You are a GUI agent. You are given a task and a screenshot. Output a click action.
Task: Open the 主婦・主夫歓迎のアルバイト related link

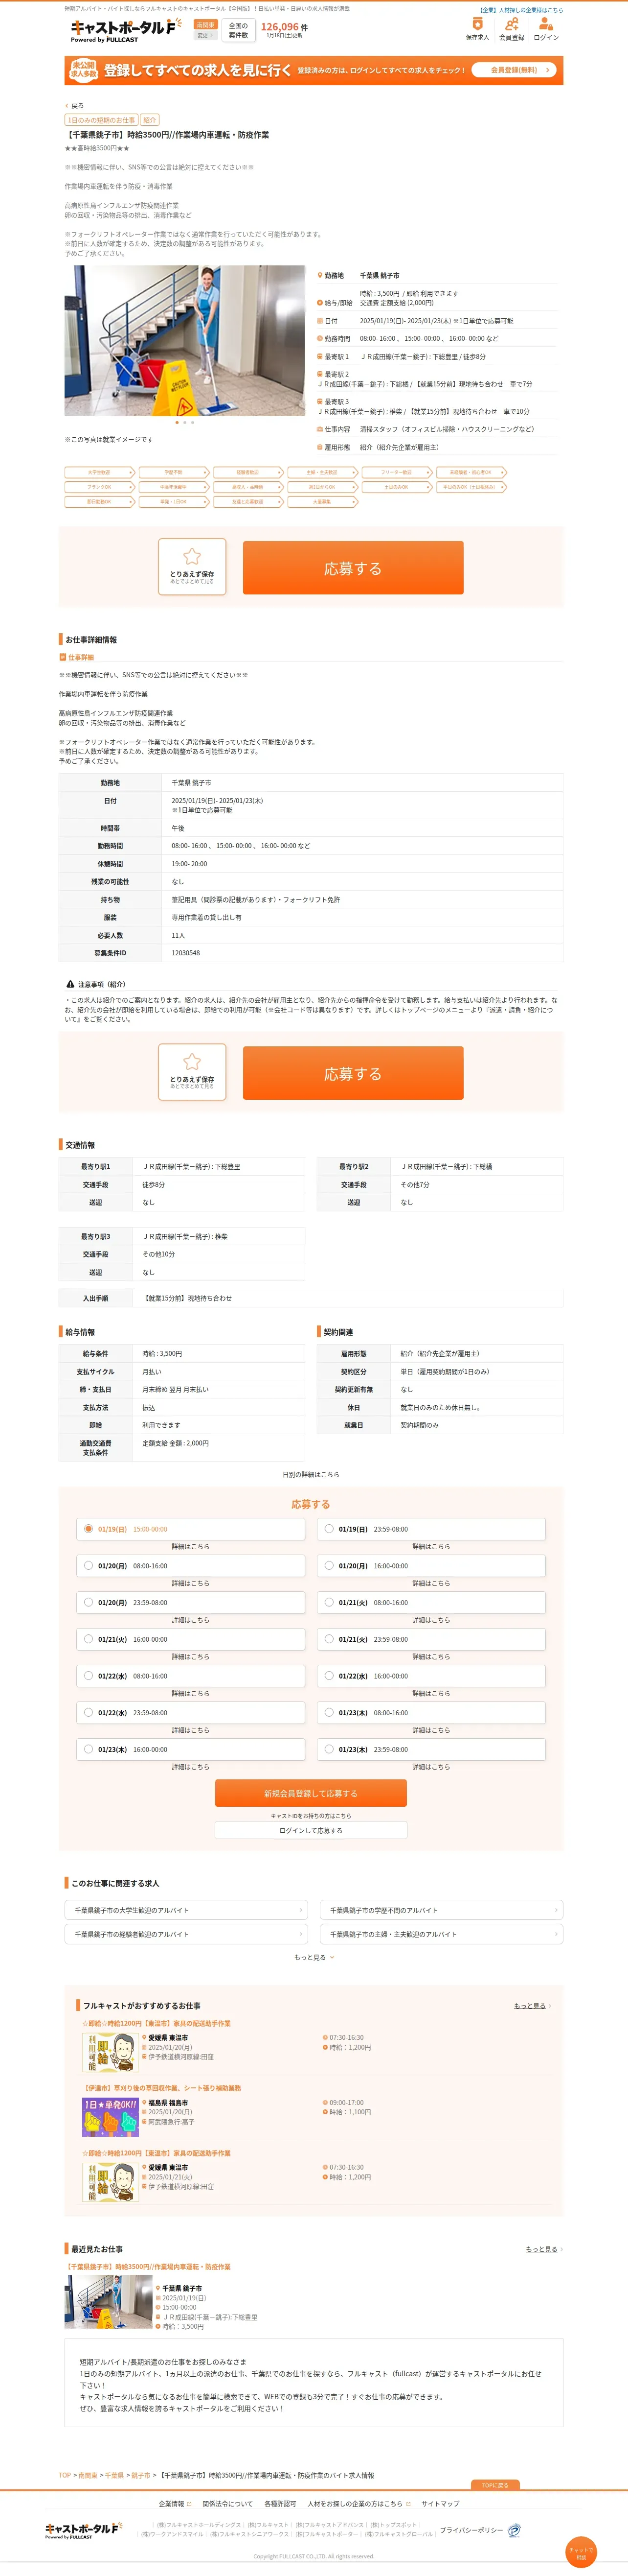point(441,1934)
